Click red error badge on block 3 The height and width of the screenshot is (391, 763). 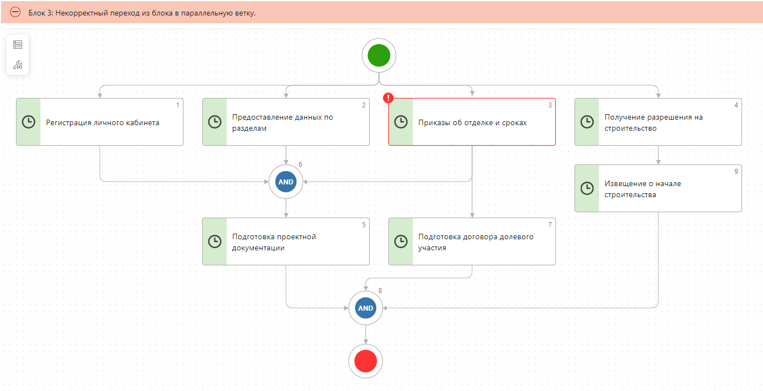(x=388, y=98)
